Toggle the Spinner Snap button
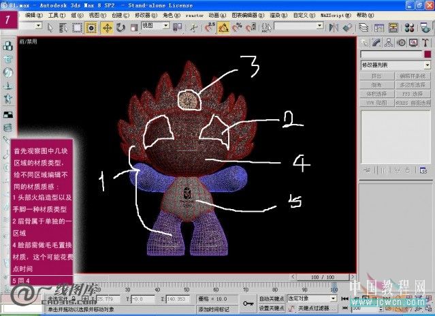The image size is (435, 316). [251, 27]
